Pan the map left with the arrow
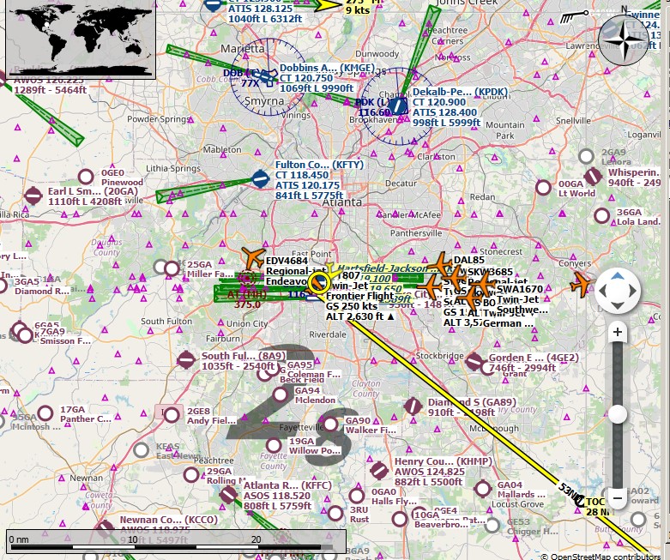Viewport: 670px width, 560px height. point(602,292)
